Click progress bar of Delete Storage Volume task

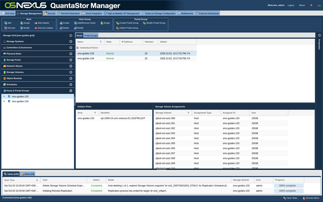pos(289,186)
